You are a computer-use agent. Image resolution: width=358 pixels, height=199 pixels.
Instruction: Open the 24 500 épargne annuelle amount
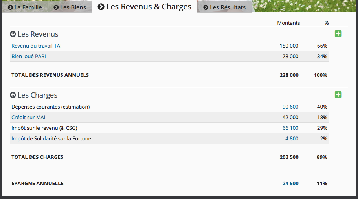(290, 183)
